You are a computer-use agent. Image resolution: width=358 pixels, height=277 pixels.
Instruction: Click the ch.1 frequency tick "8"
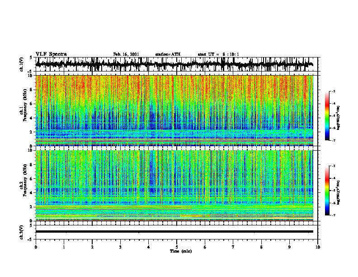coord(31,90)
